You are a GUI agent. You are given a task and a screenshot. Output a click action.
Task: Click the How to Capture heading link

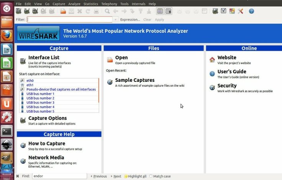pyautogui.click(x=47, y=143)
